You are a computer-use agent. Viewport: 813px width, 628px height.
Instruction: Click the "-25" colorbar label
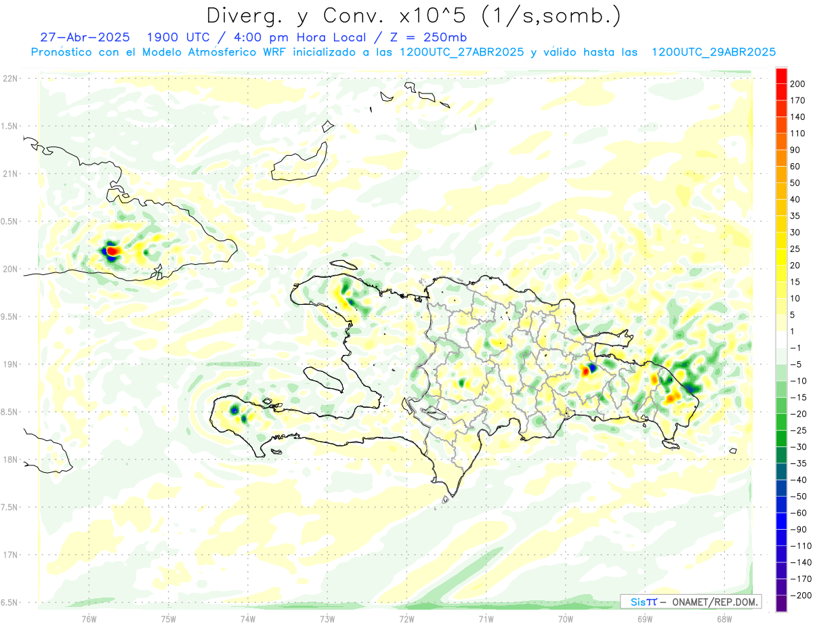[x=798, y=431]
